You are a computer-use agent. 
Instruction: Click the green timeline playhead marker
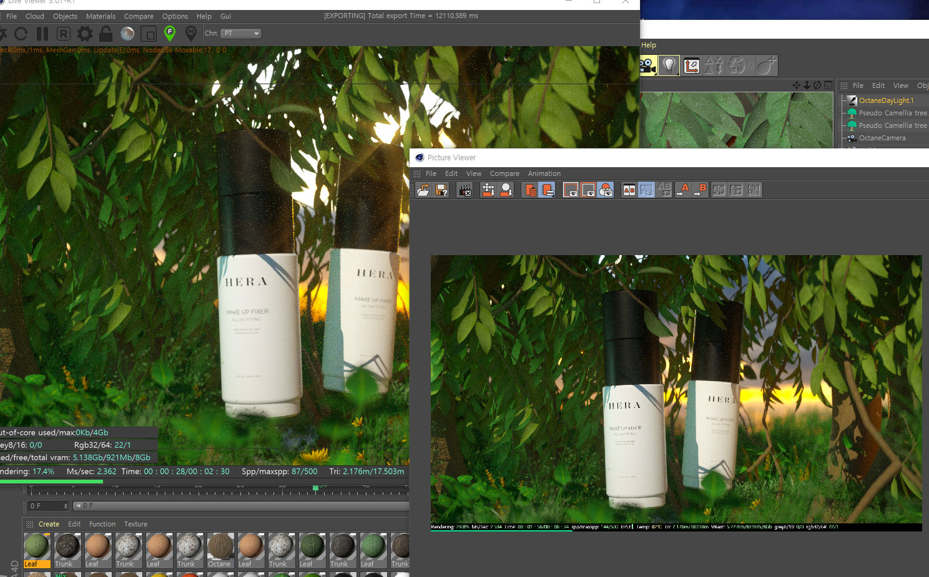pyautogui.click(x=315, y=488)
